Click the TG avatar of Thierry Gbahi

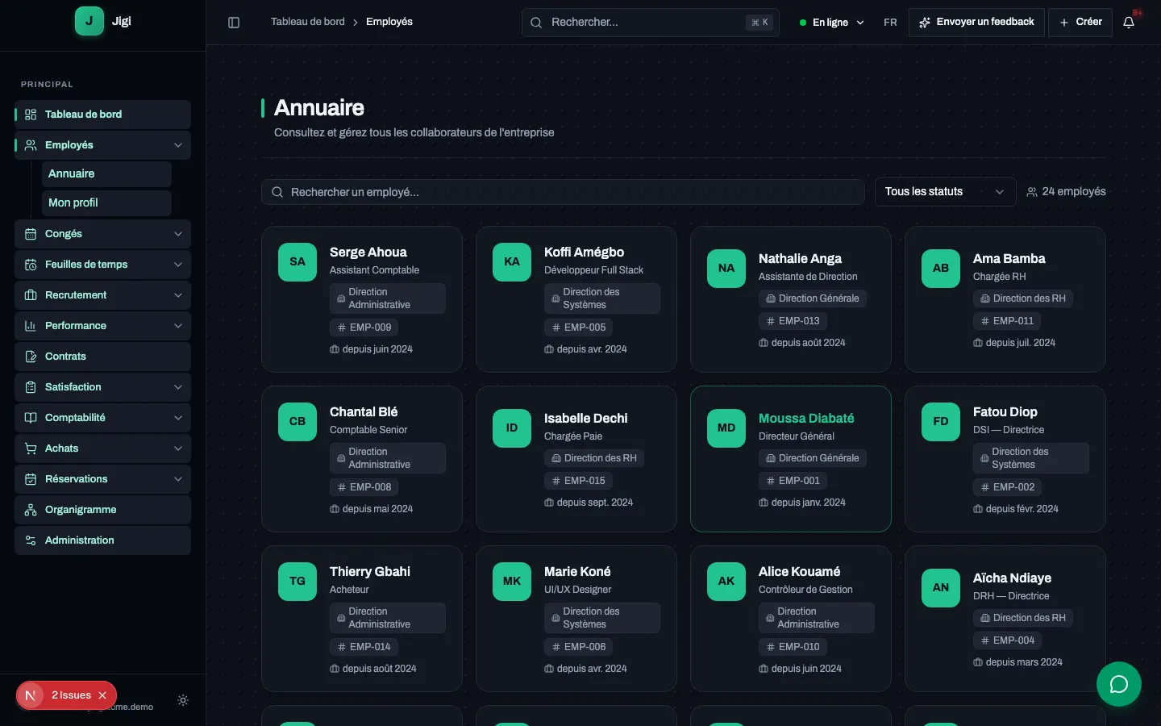298,582
